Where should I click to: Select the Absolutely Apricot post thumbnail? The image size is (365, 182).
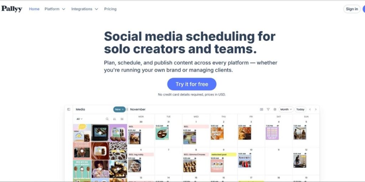(217, 133)
